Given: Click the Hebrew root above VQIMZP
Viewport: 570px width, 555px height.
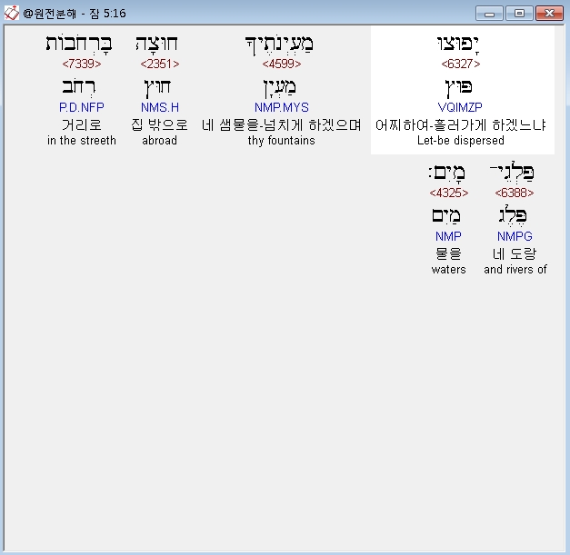Looking at the screenshot, I should (459, 88).
